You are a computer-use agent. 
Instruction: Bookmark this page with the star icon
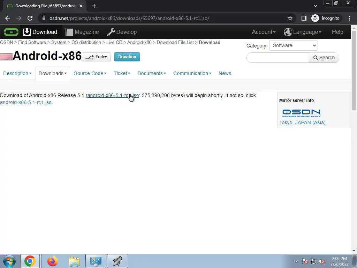[290, 18]
